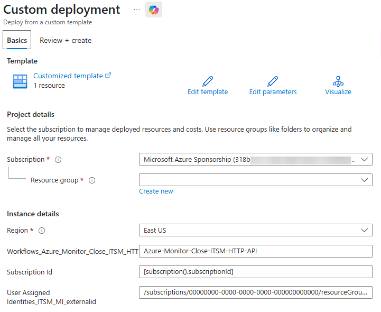Click the Resource group info icon
This screenshot has width=381, height=312.
92,180
